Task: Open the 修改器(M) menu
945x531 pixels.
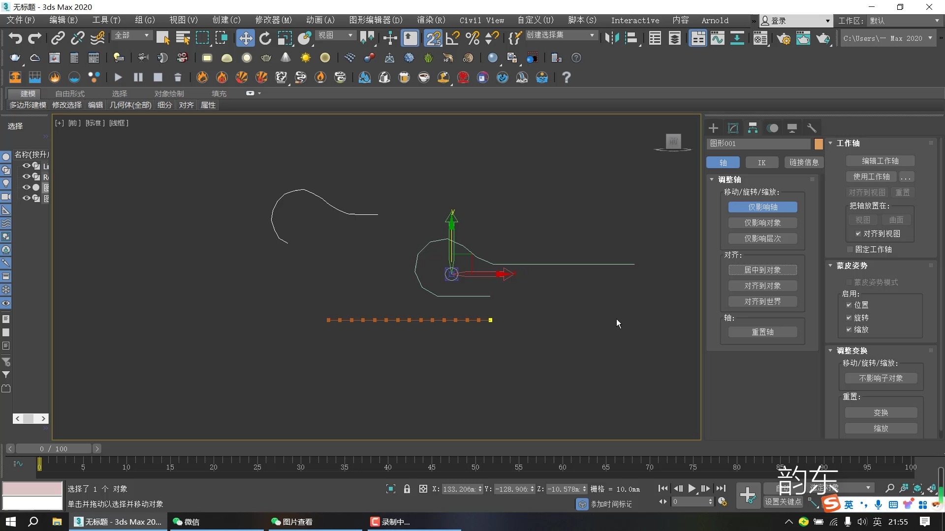Action: point(273,20)
